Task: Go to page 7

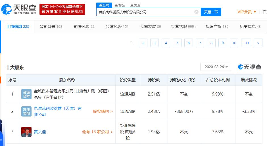Action: 200,43
